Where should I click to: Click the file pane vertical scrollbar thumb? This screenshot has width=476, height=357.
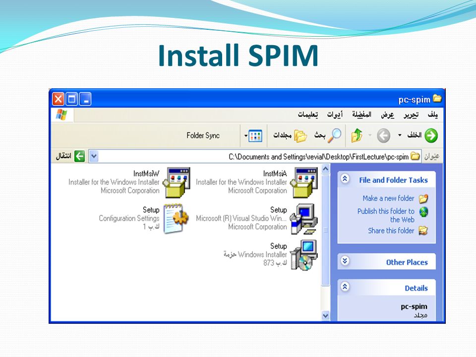[x=325, y=230]
